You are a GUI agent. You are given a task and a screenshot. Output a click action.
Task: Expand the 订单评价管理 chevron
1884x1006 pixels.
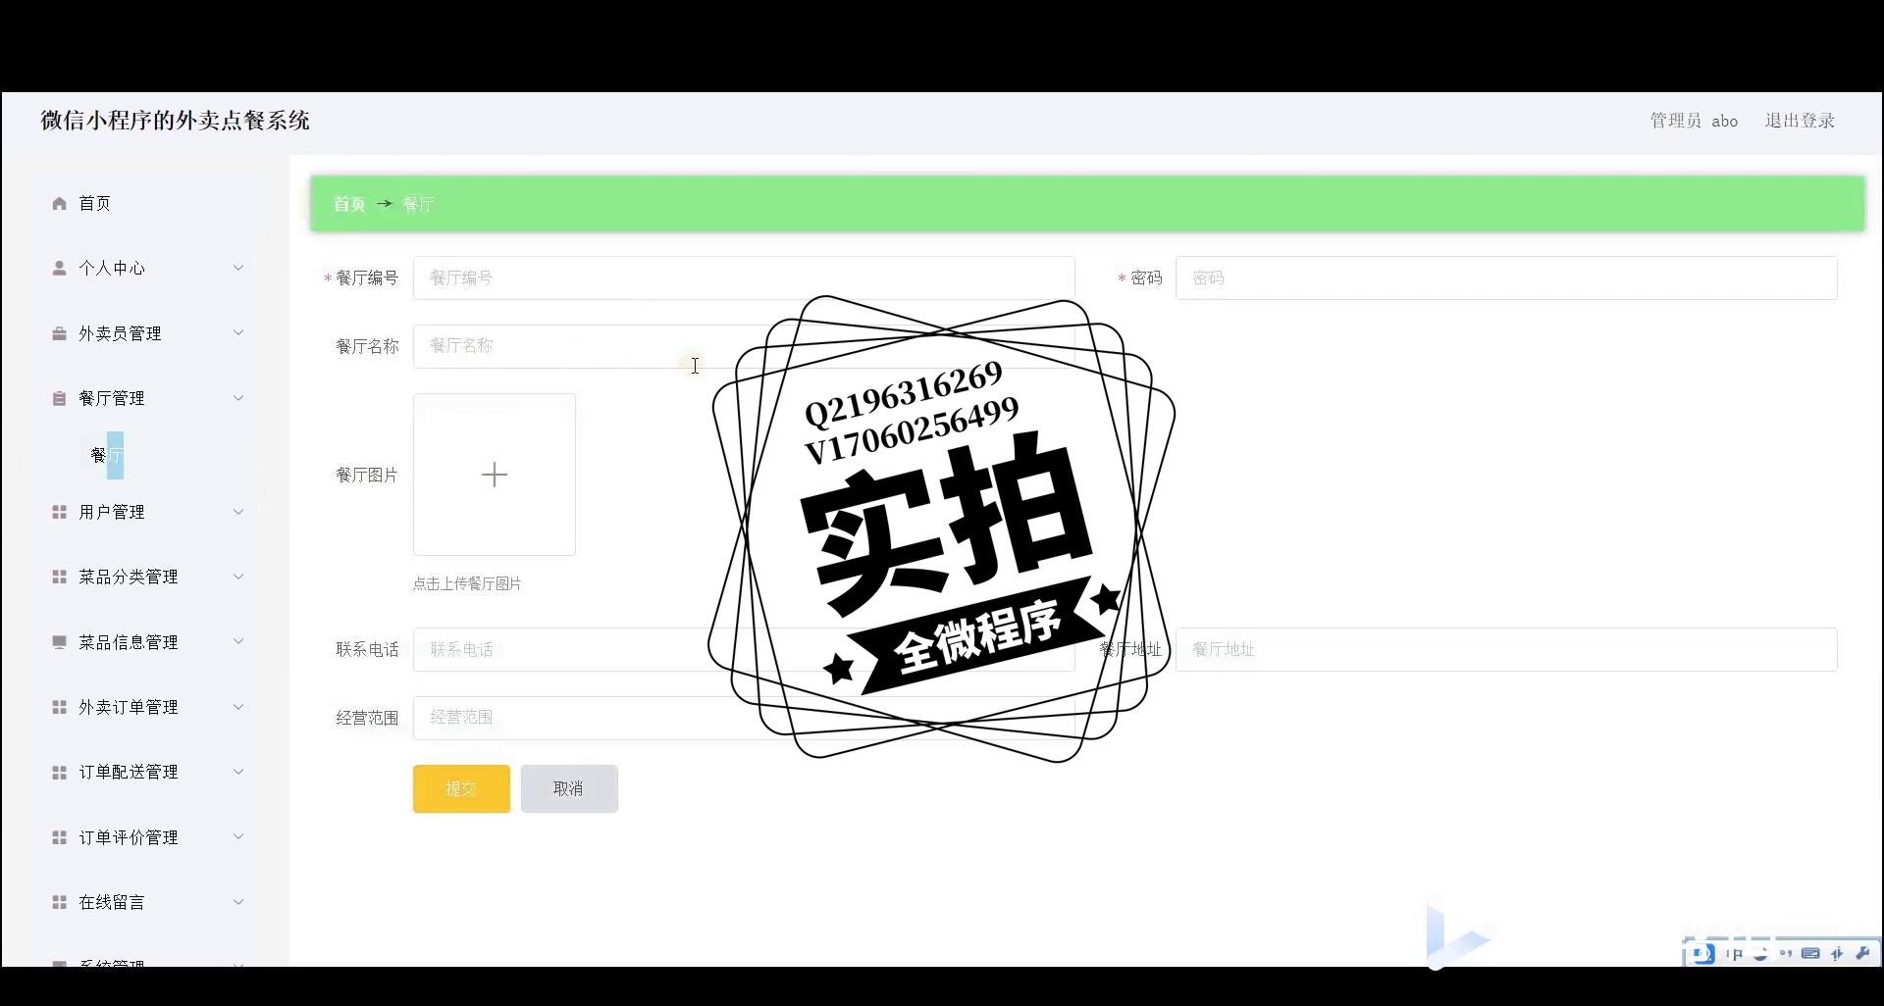click(238, 837)
